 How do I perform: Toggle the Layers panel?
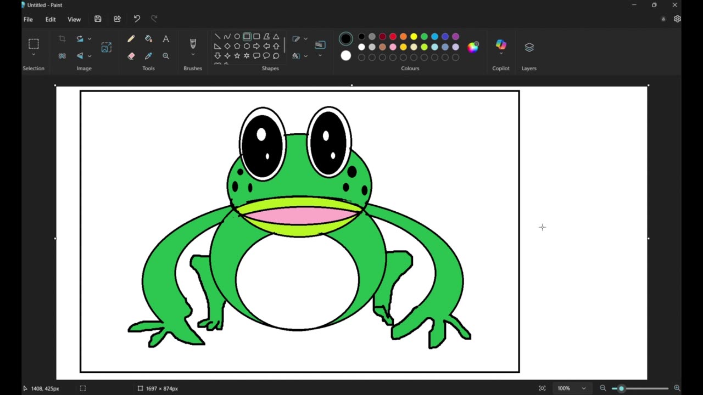pos(529,48)
